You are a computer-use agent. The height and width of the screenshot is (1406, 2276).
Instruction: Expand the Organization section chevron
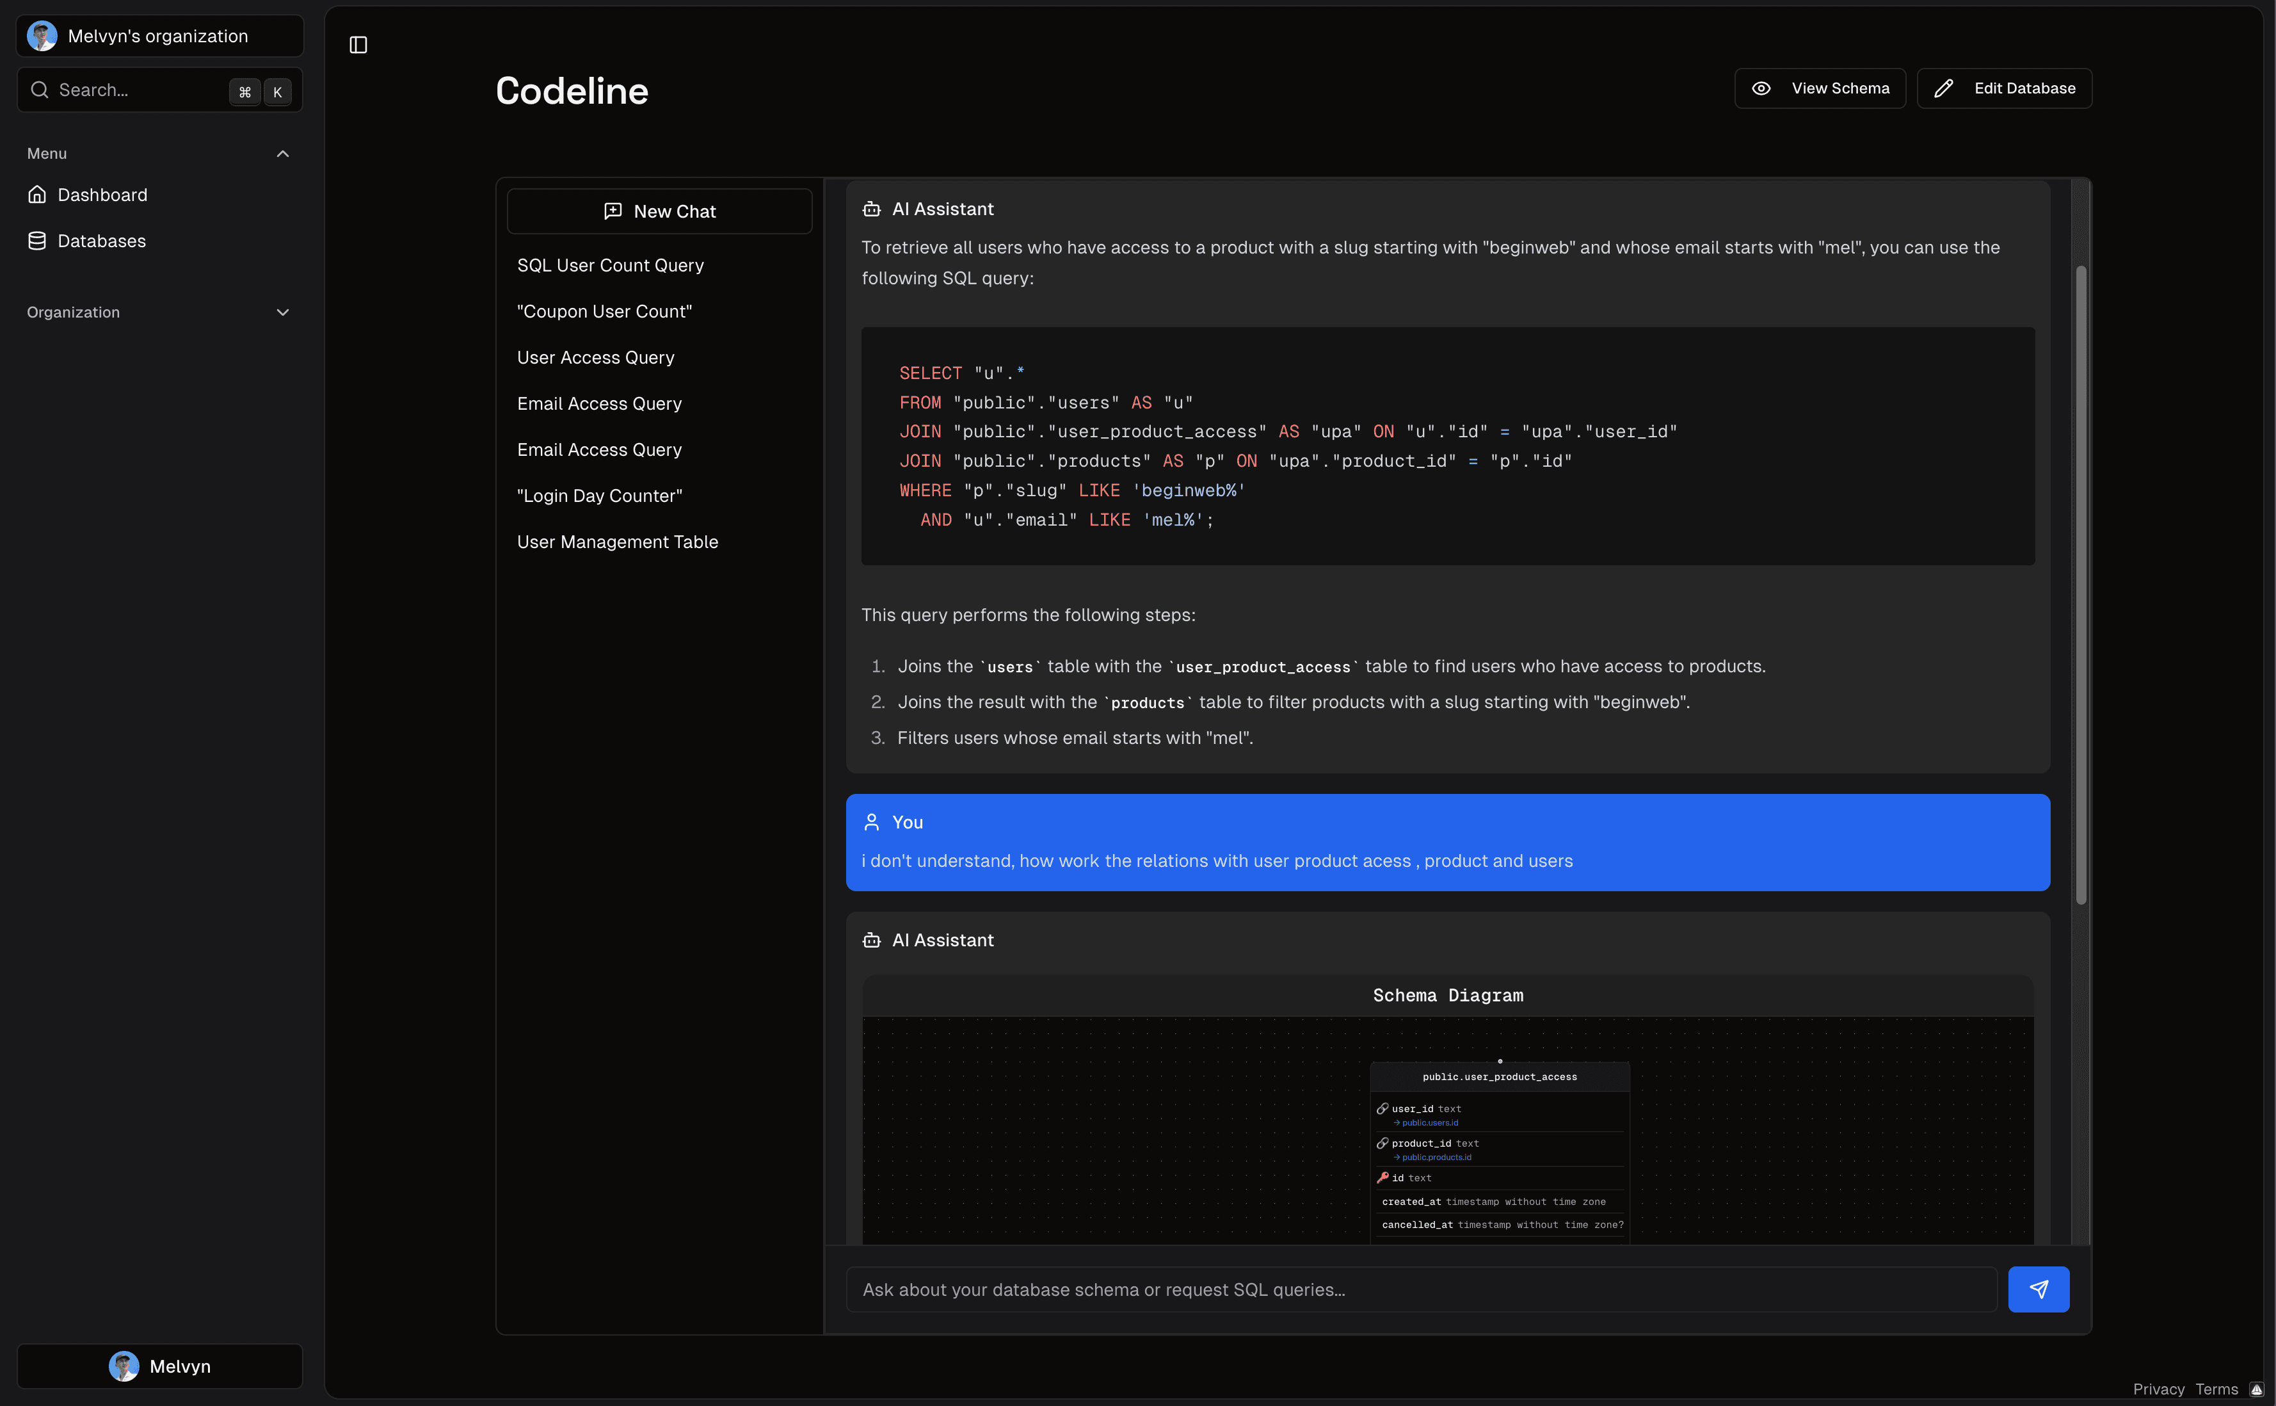pyautogui.click(x=282, y=312)
